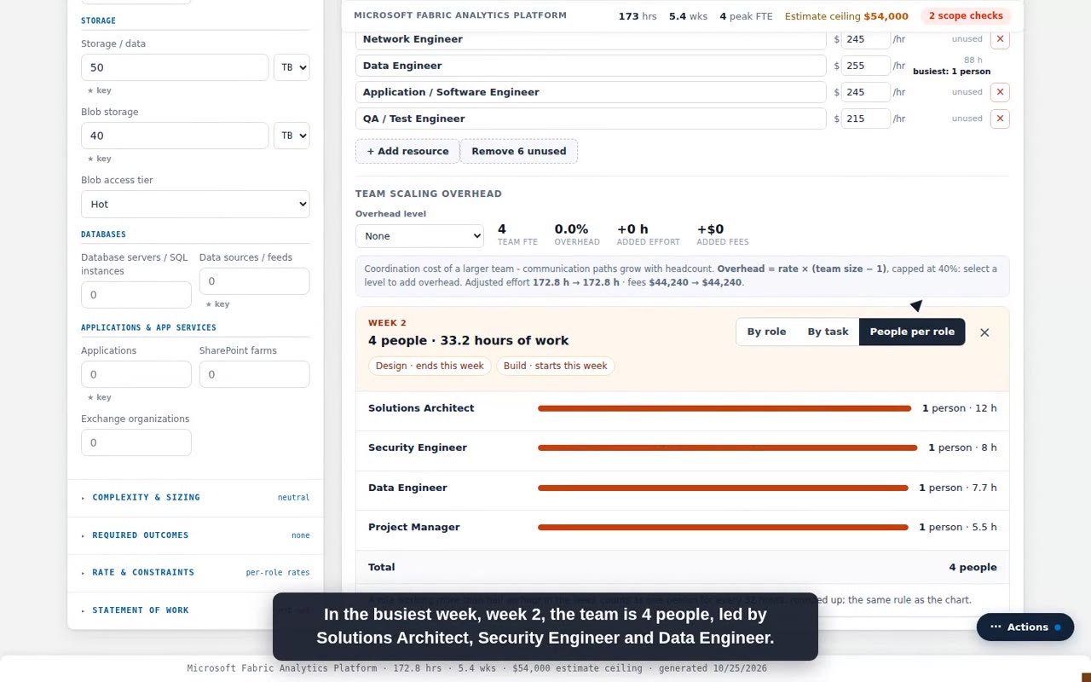
Task: Edit the Network Engineer hourly rate
Action: 865,39
